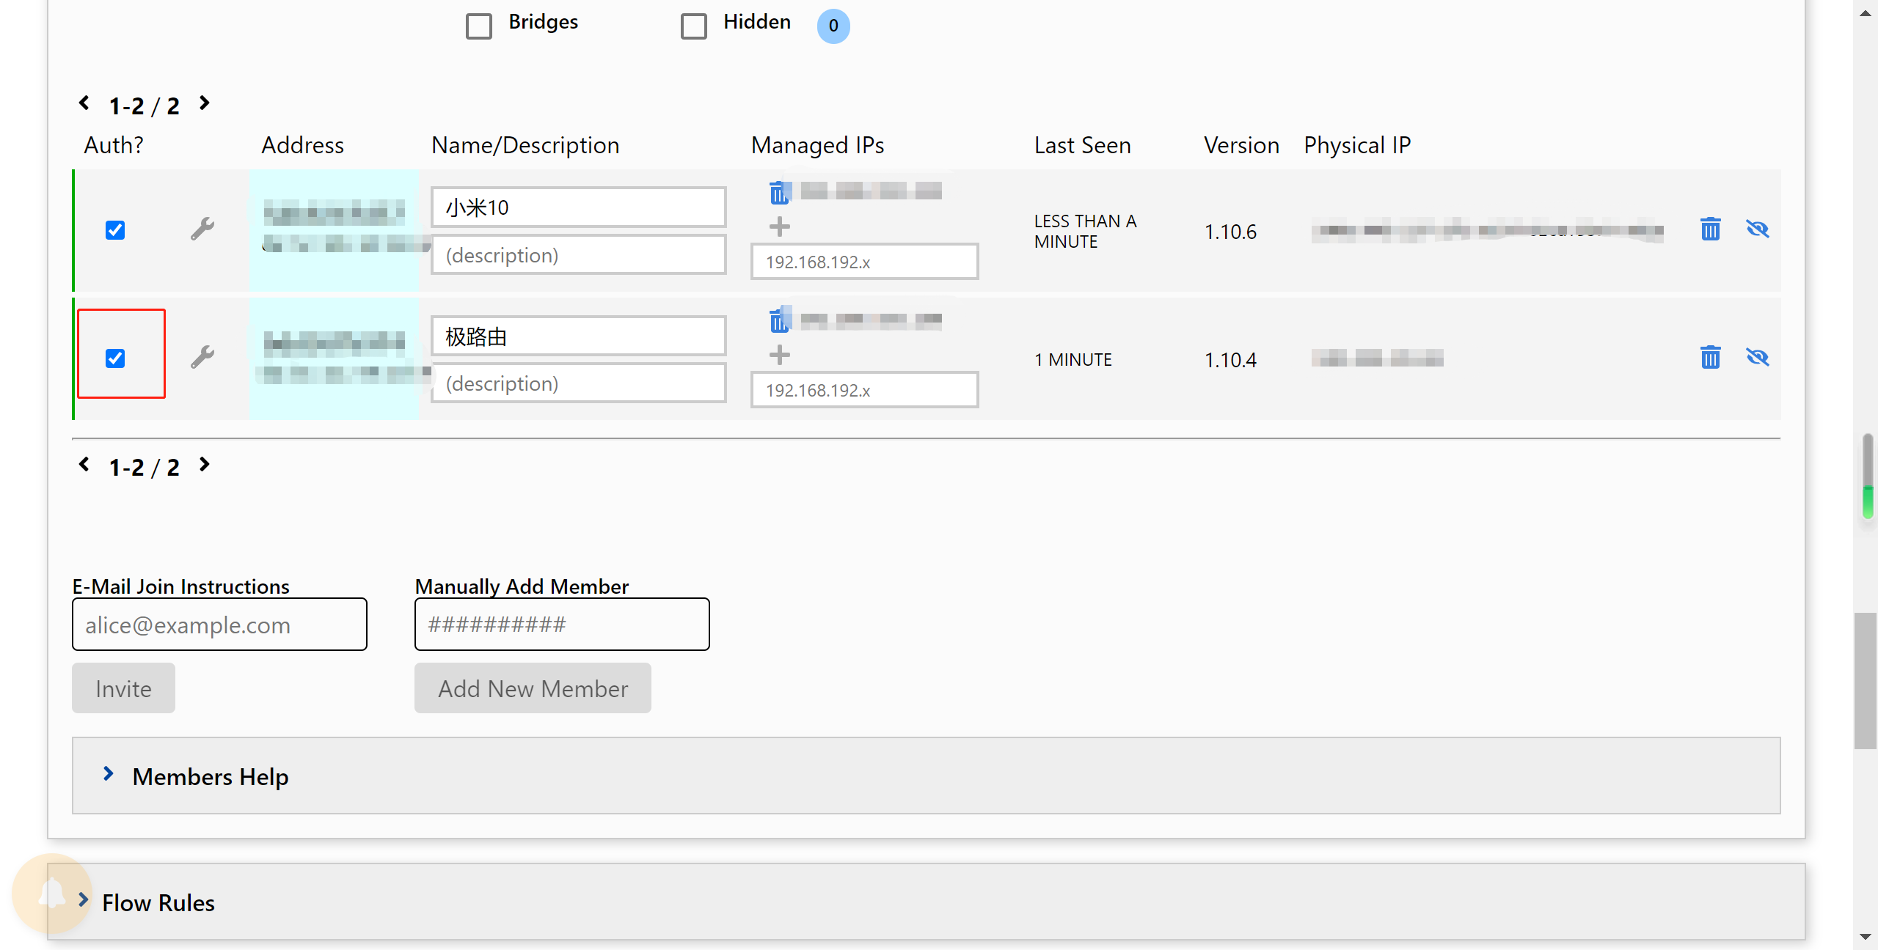Image resolution: width=1878 pixels, height=950 pixels.
Task: Click the notification bell icon
Action: click(x=52, y=894)
